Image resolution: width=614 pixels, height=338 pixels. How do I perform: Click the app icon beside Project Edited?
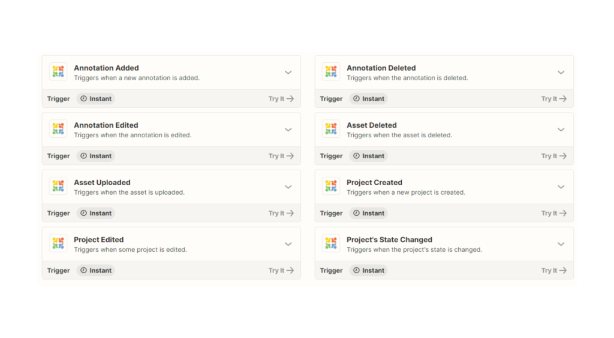tap(58, 243)
